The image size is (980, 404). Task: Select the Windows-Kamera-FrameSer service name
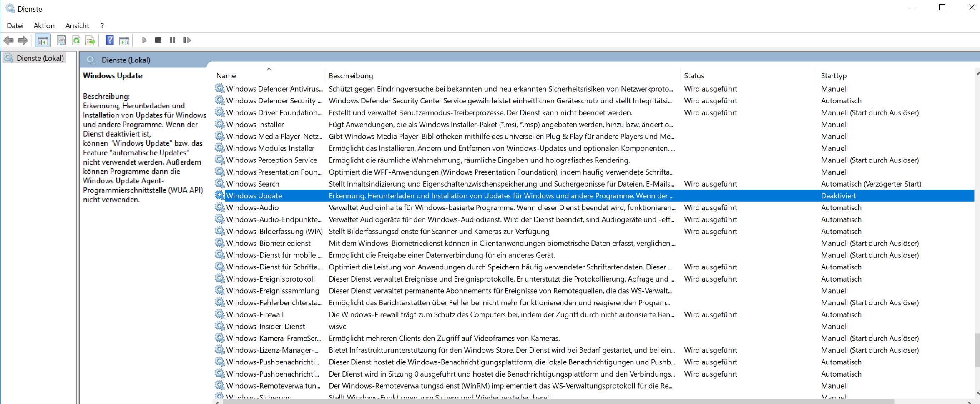(x=274, y=338)
